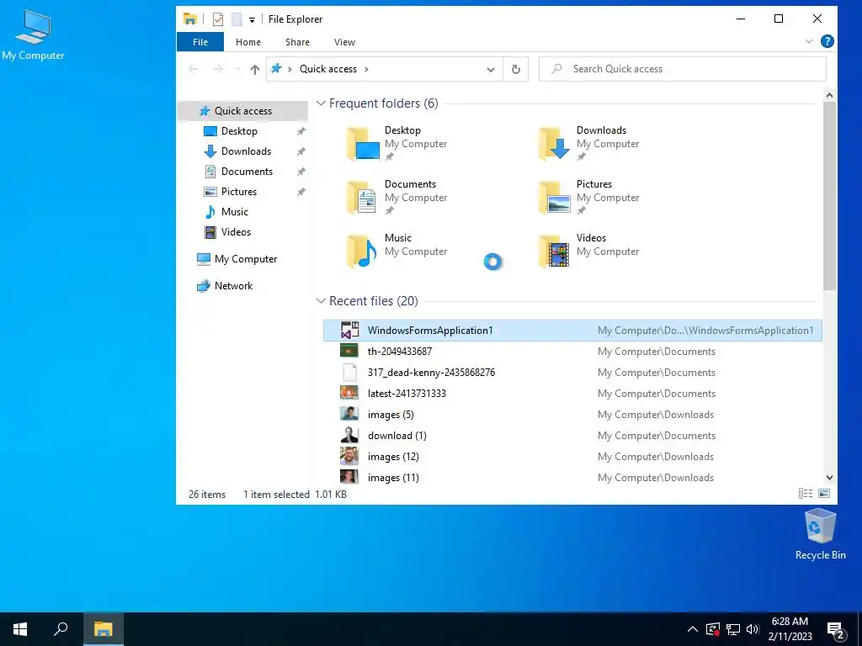This screenshot has width=862, height=646.
Task: Go up one level with the up arrow
Action: point(254,69)
